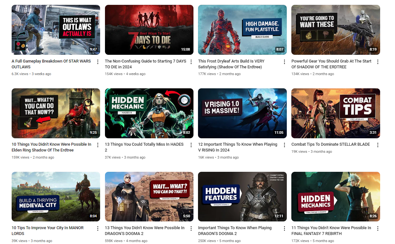The width and height of the screenshot is (395, 244).
Task: Open the Star Wars Outlaws video thumbnail
Action: pos(56,30)
